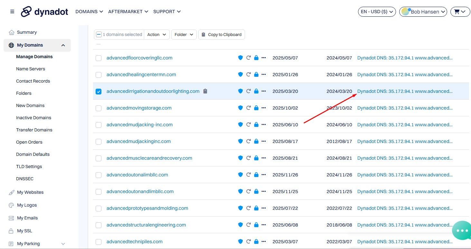Screen dimensions: 471x249
Task: Click lock icon for advancedstructuralengineering.com
Action: pyautogui.click(x=256, y=225)
